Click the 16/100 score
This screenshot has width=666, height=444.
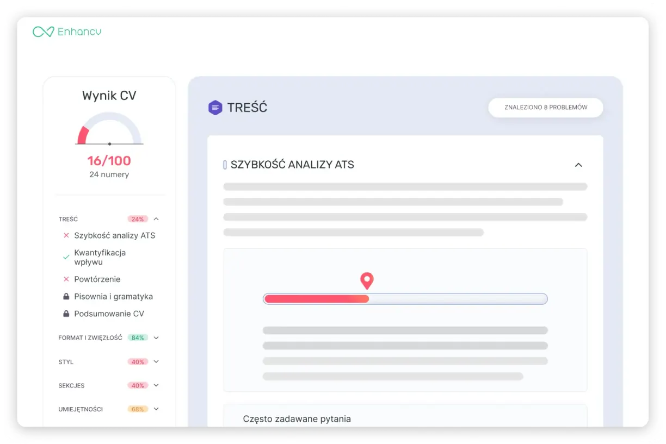click(x=109, y=160)
